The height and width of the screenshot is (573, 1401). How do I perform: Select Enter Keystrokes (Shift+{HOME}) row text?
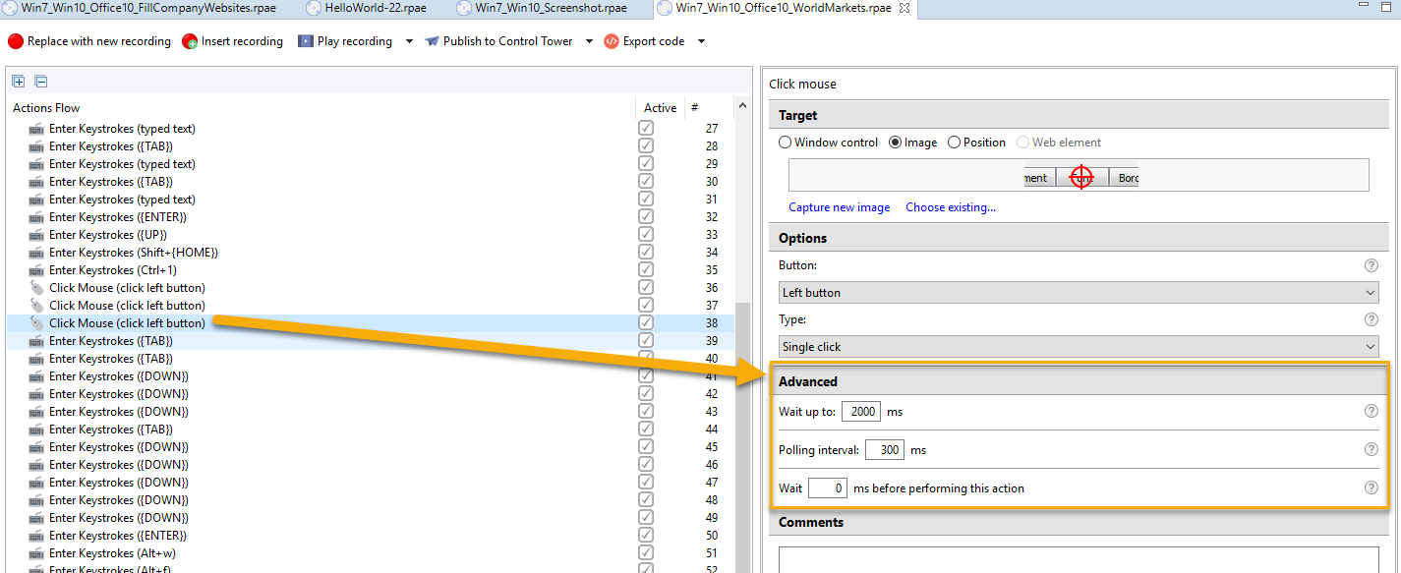(134, 253)
